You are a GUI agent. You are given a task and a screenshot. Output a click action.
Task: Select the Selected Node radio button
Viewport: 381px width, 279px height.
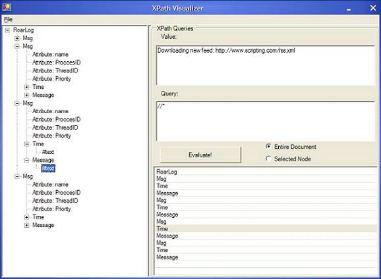coord(268,159)
